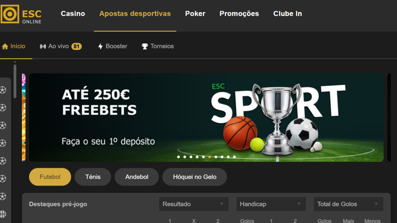Click the Ao vivo broadcast icon
This screenshot has height=223, width=397.
click(43, 46)
